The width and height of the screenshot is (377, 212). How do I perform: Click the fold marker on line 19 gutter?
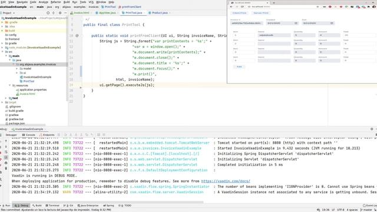[x=81, y=88]
